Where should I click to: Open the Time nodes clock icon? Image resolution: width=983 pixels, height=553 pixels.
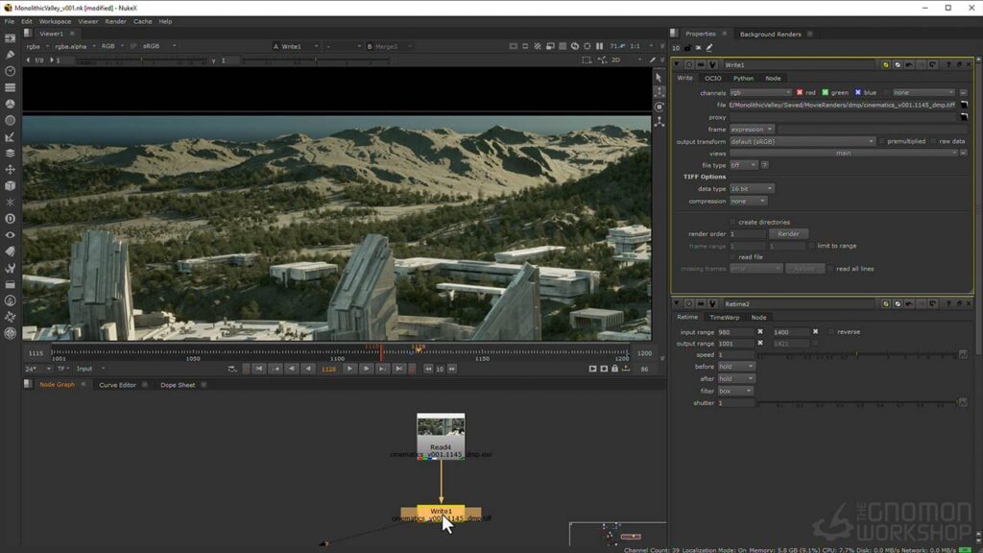point(10,71)
